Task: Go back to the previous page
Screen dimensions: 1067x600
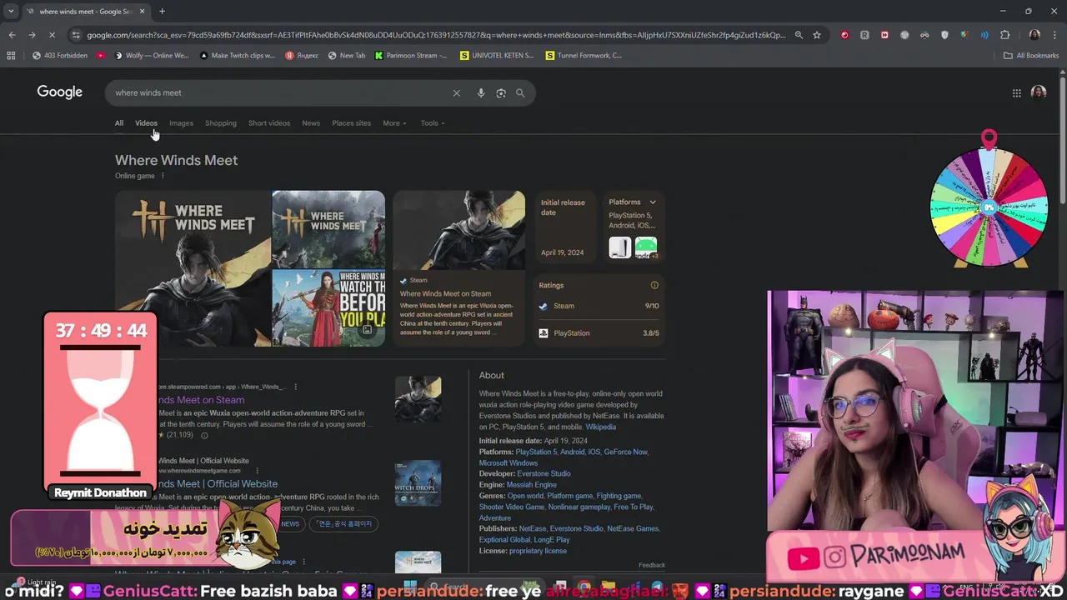Action: (12, 35)
